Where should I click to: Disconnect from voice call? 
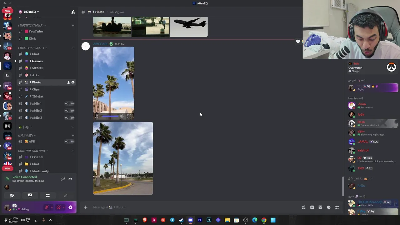[70, 179]
